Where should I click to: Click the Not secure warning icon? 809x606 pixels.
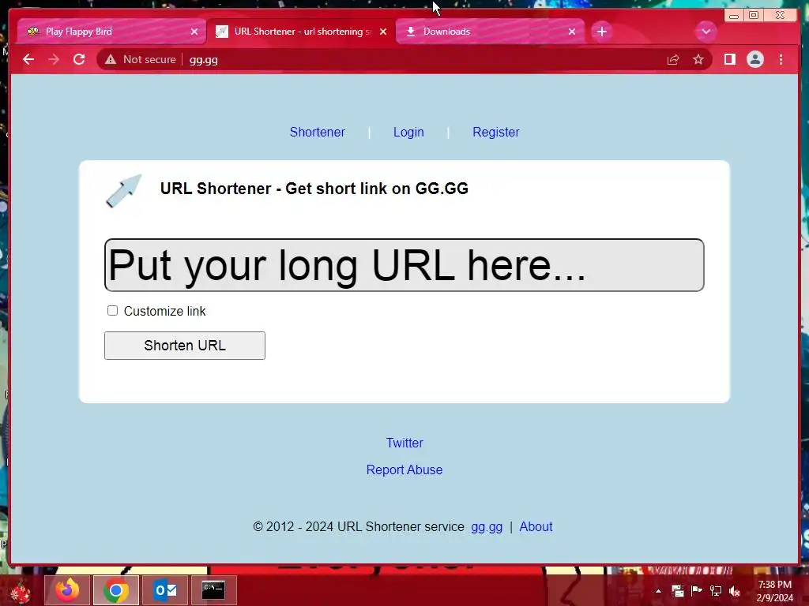point(111,60)
